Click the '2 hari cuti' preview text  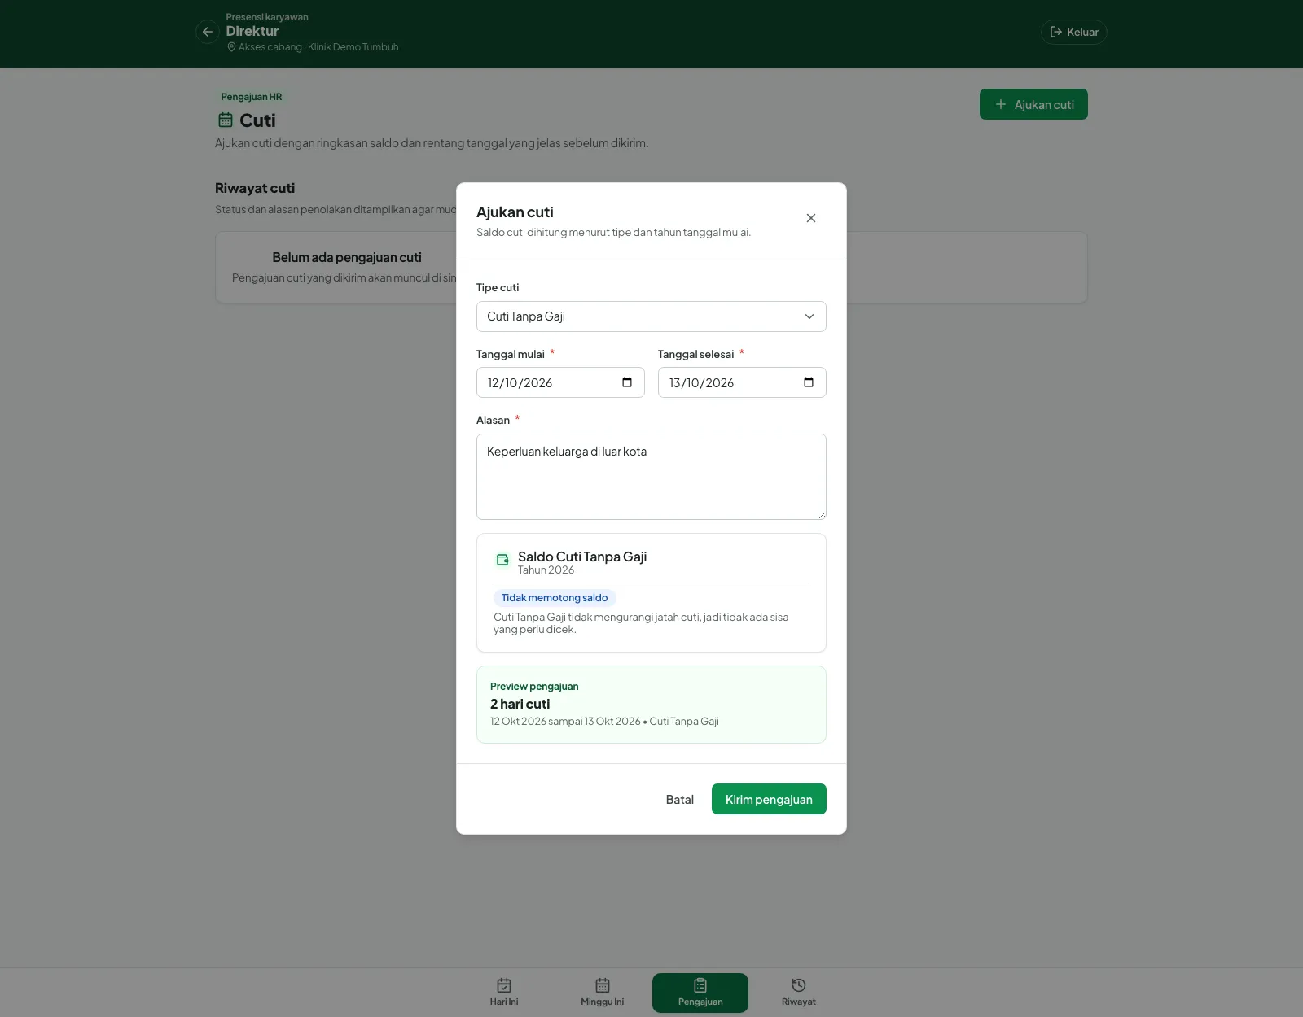[x=520, y=704]
